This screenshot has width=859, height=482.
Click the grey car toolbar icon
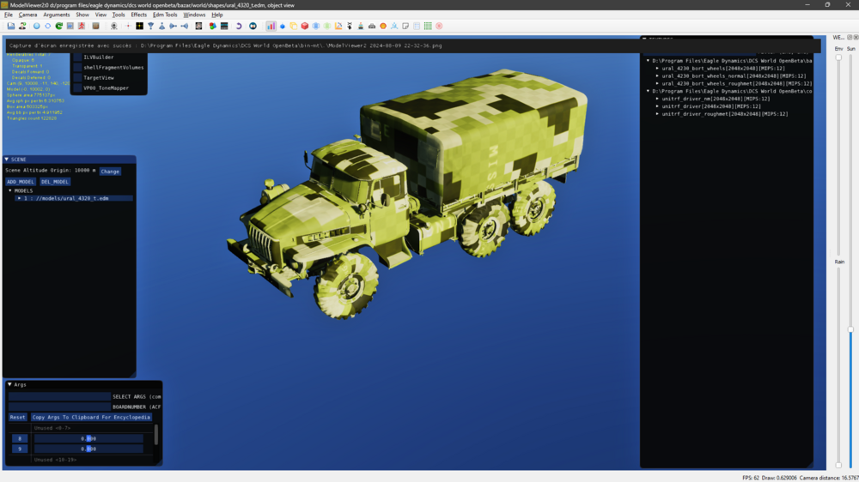372,26
